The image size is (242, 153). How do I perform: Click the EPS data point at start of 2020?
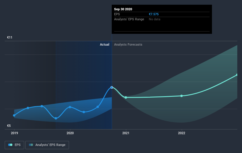pyautogui.click(x=70, y=107)
